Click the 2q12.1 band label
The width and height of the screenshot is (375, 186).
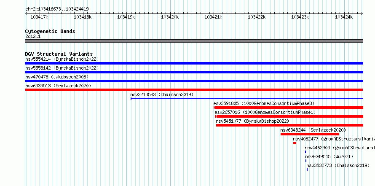[33, 37]
